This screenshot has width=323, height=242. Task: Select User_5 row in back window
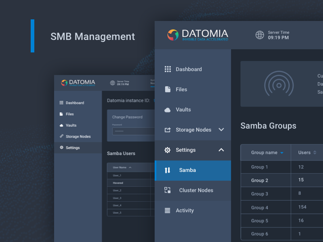(x=131, y=213)
